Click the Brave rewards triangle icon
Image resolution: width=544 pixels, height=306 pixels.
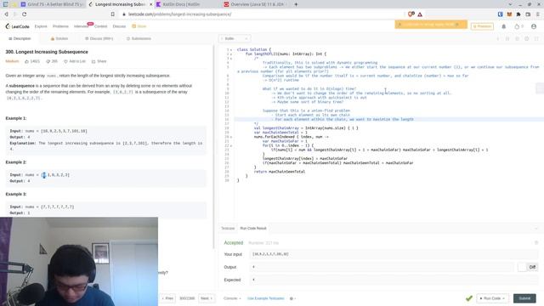click(x=420, y=14)
